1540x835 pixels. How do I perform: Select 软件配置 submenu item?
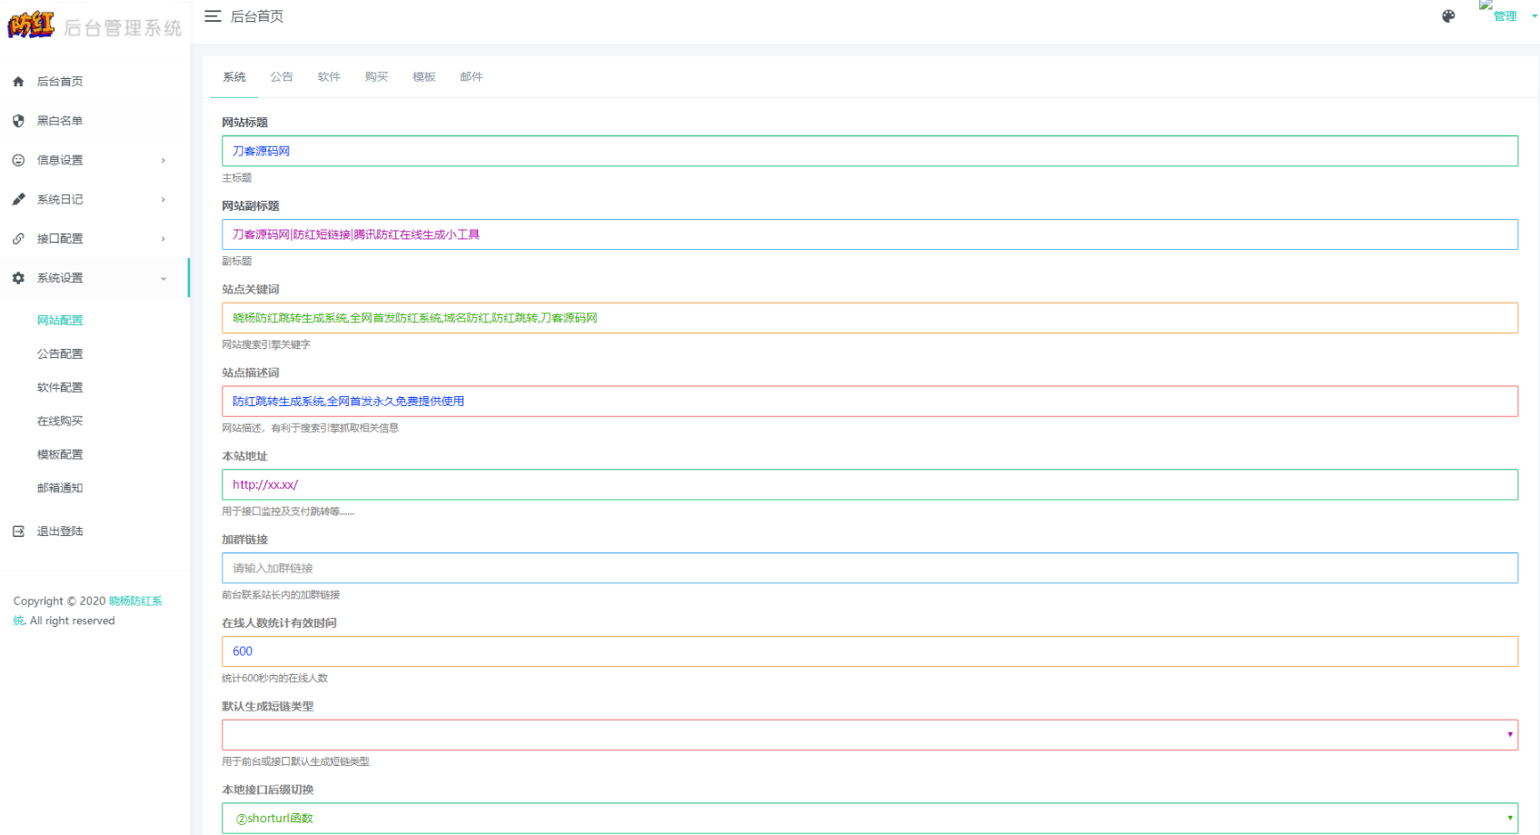click(60, 388)
